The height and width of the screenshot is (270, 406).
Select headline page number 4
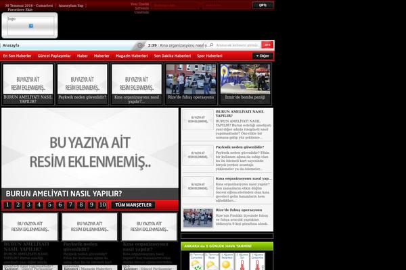pos(39,205)
